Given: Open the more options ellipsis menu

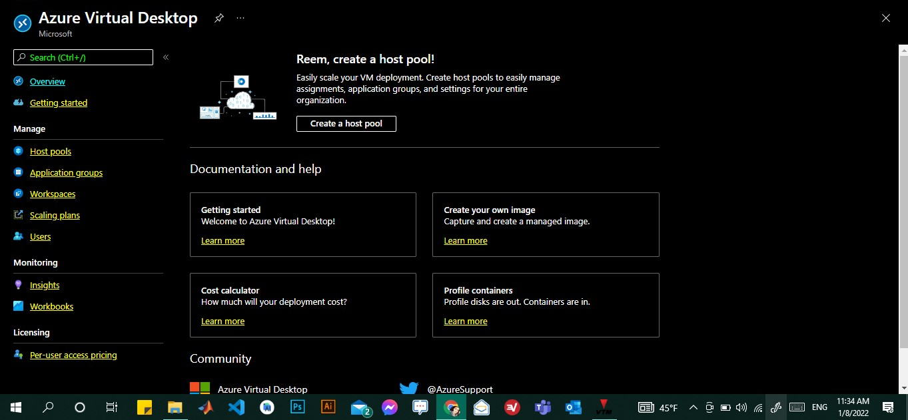Looking at the screenshot, I should coord(240,18).
